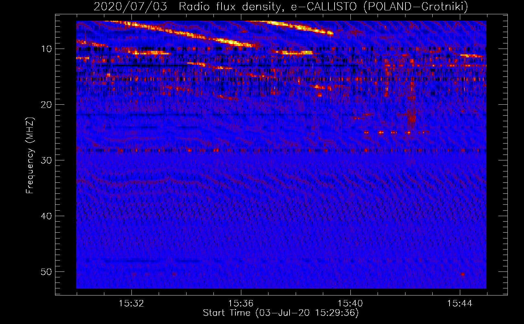Click the plot title mentioning e-CALLISTO POLAND-Grotniki
The width and height of the screenshot is (524, 324).
[x=281, y=6]
